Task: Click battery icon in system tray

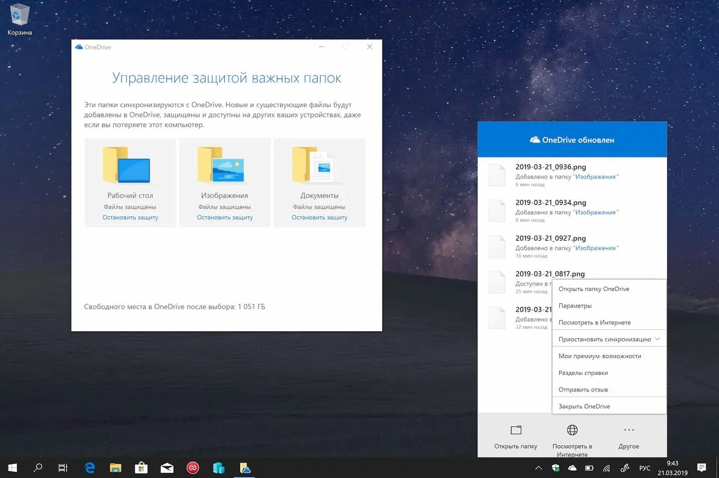Action: click(x=590, y=468)
